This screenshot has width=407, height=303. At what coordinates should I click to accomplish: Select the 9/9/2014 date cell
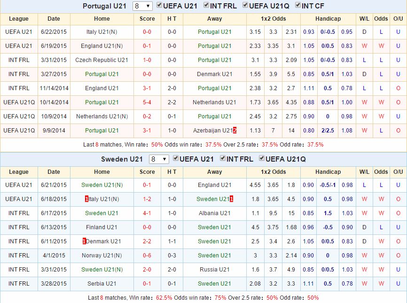click(54, 131)
